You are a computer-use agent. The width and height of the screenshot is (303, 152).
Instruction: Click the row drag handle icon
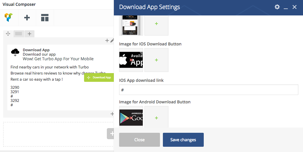point(8,34)
